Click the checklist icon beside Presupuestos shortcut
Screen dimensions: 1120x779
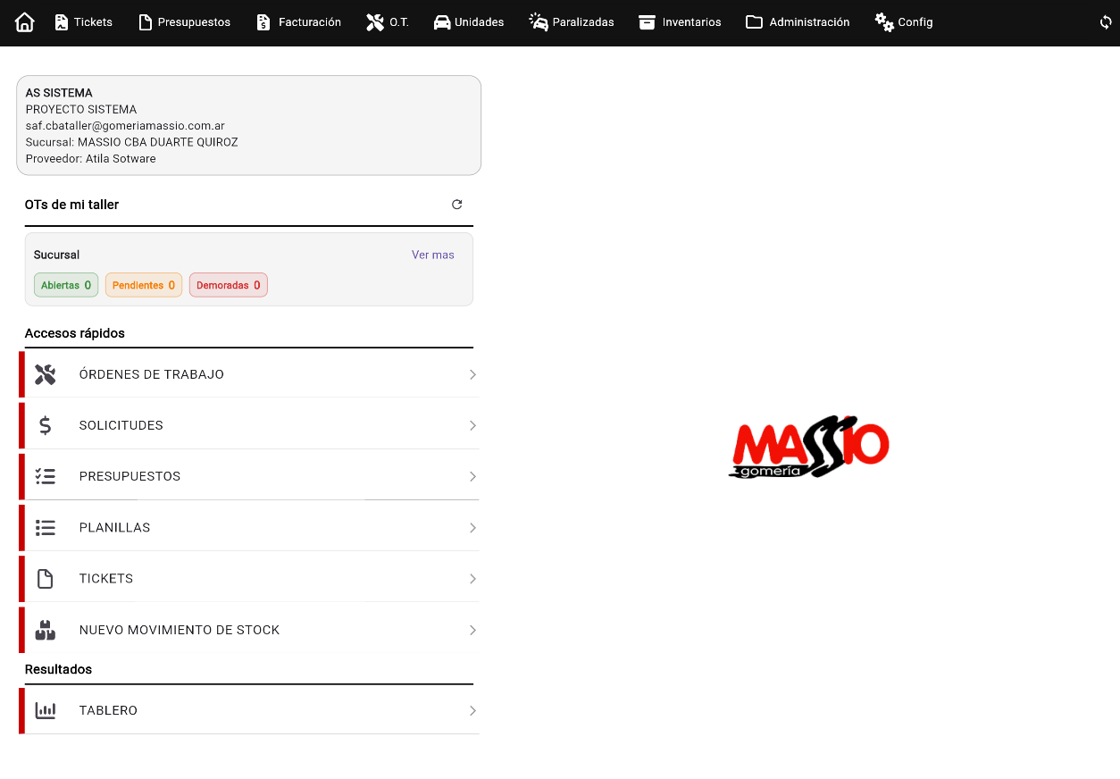(x=46, y=476)
